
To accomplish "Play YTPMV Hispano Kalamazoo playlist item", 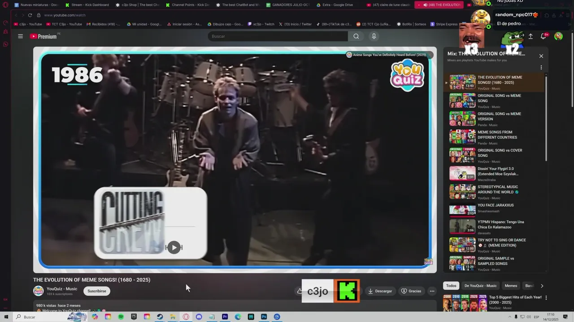I will click(x=494, y=227).
